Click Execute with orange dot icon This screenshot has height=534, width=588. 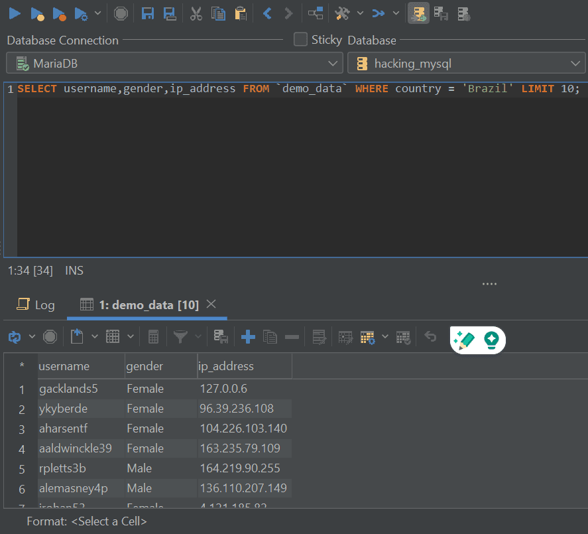(59, 14)
